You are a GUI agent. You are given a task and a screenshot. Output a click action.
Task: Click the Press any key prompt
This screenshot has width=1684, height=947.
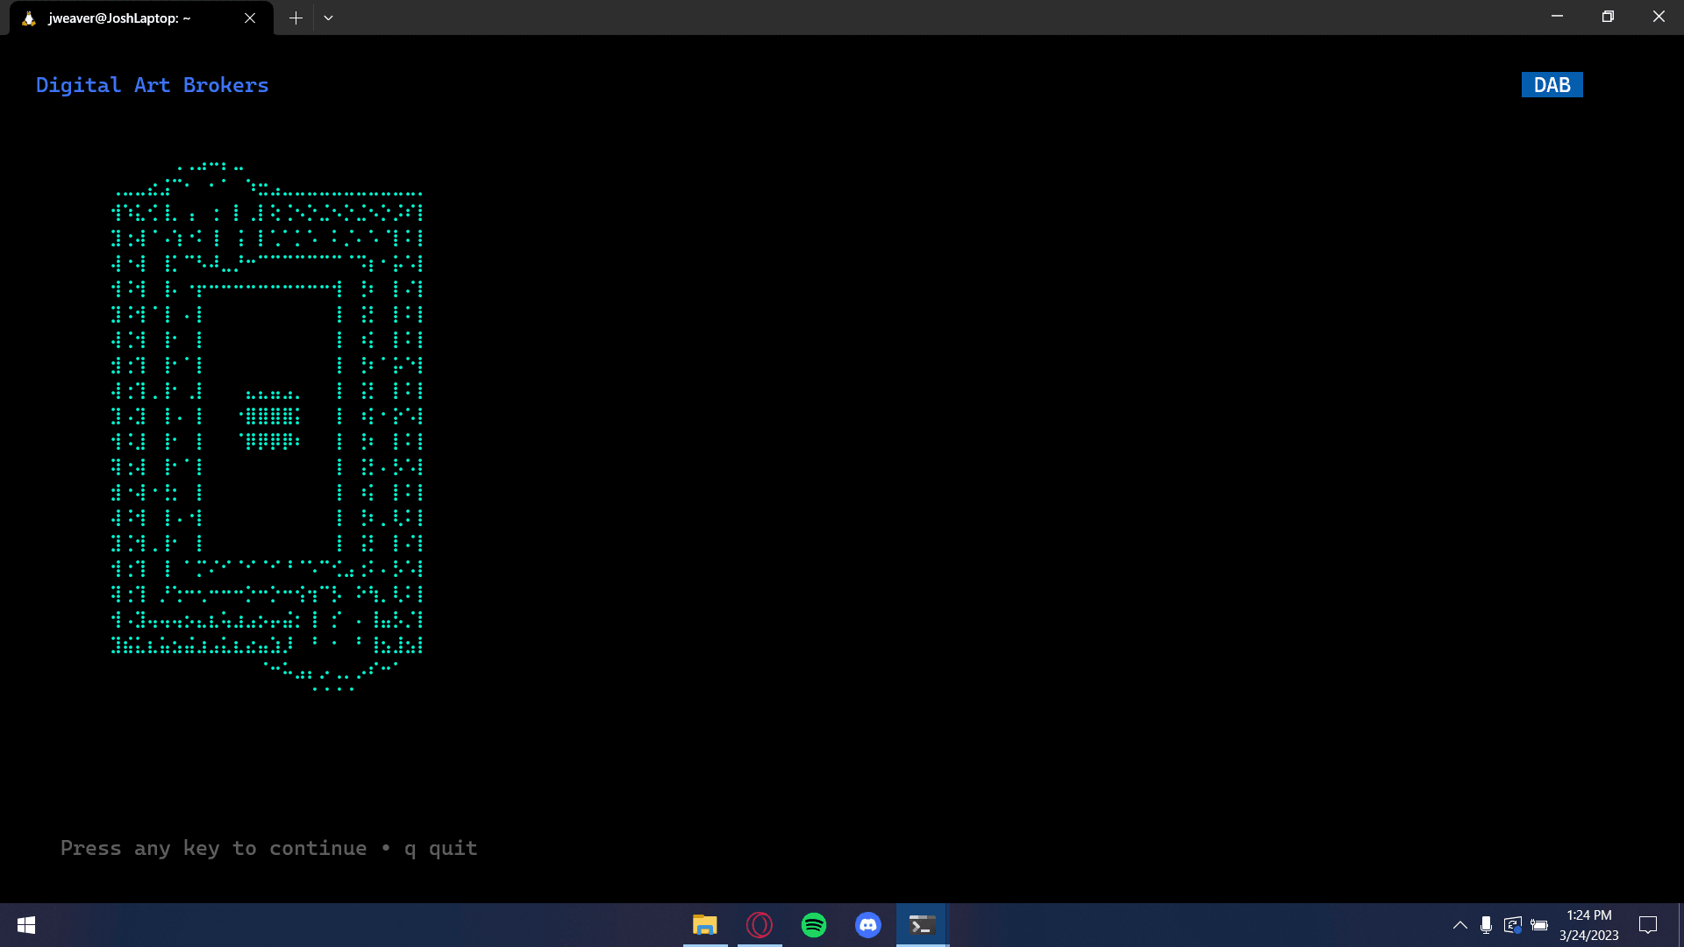(x=268, y=848)
